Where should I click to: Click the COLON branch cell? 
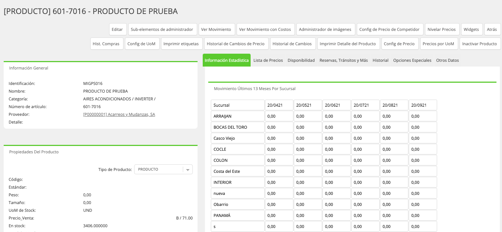[238, 160]
